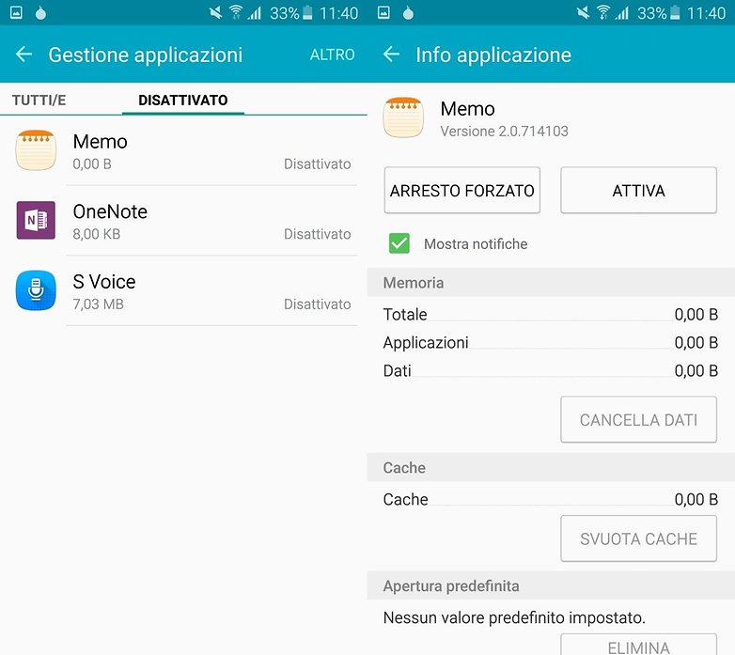
Task: Open the Memo app entry
Action: 183,151
